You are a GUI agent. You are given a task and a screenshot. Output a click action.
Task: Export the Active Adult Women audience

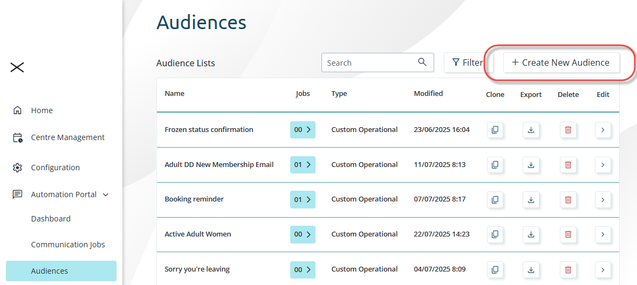pos(531,234)
